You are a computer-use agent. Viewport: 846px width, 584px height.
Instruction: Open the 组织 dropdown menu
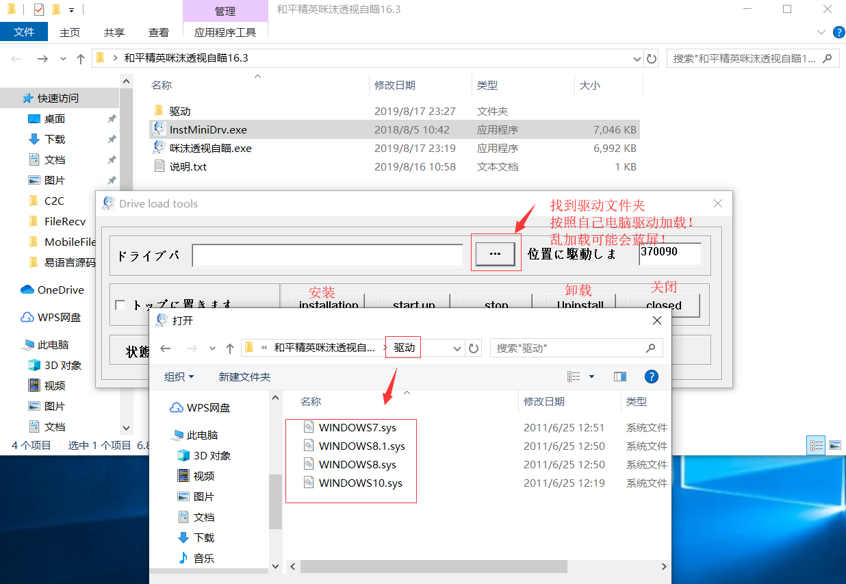point(179,377)
